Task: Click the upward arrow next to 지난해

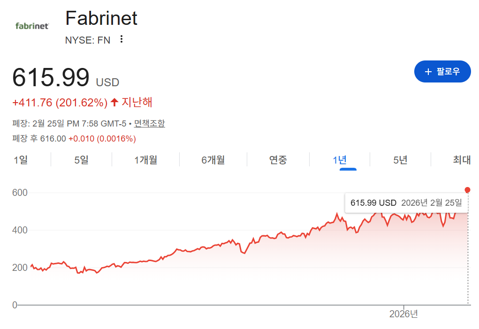Action: [x=114, y=102]
